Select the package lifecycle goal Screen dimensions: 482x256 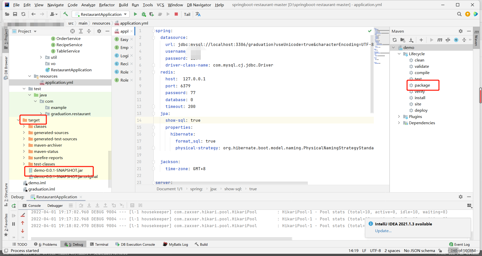pyautogui.click(x=422, y=85)
